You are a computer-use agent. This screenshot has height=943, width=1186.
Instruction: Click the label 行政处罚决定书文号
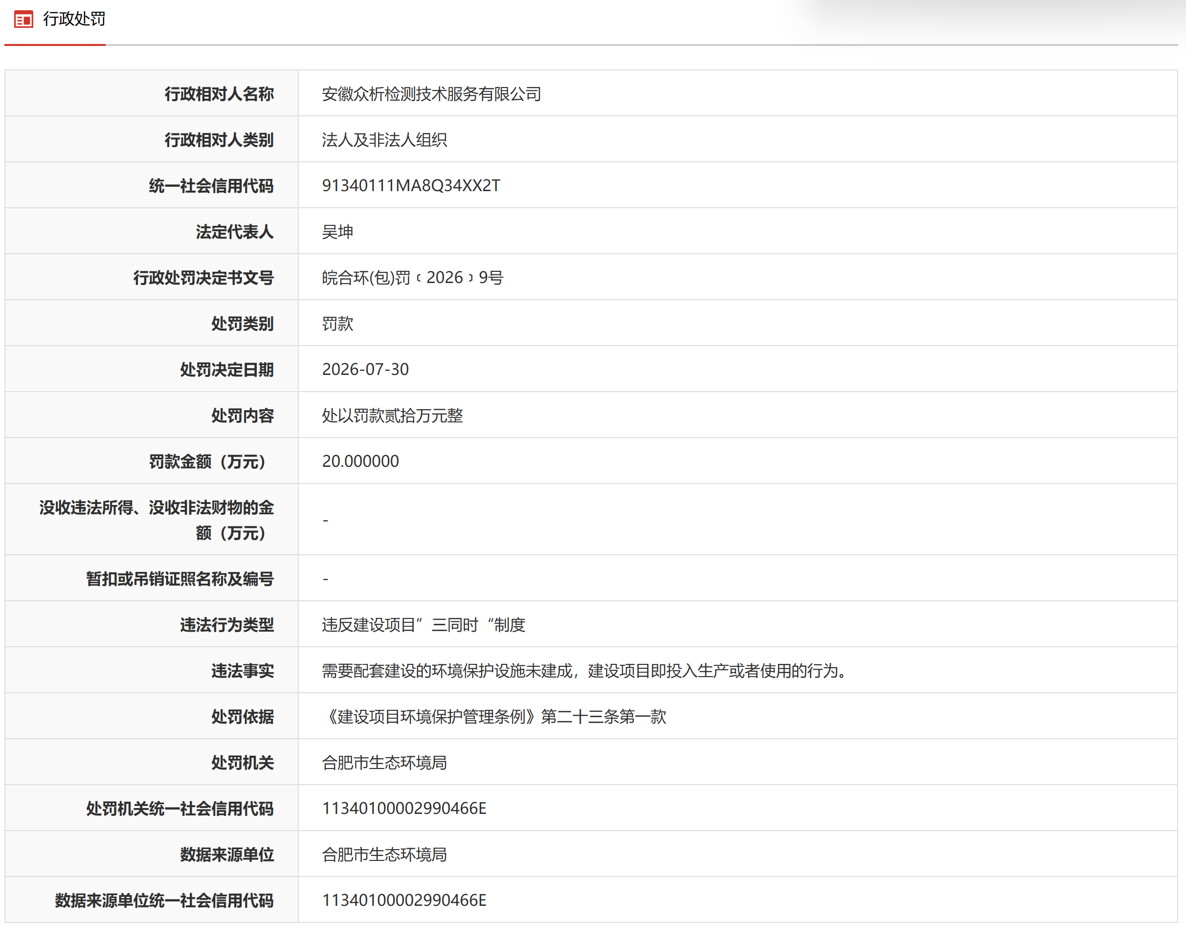tap(203, 278)
